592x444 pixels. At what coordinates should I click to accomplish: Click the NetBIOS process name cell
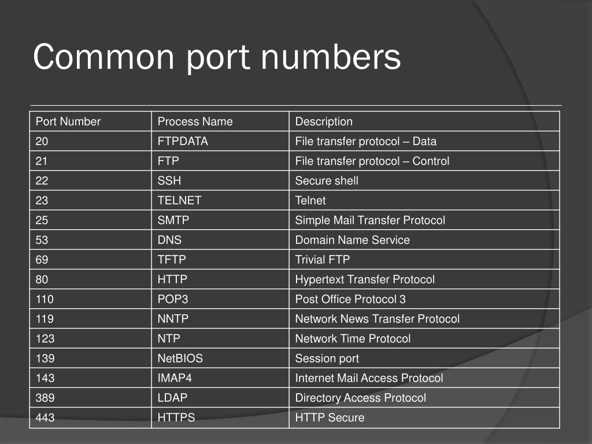click(220, 358)
